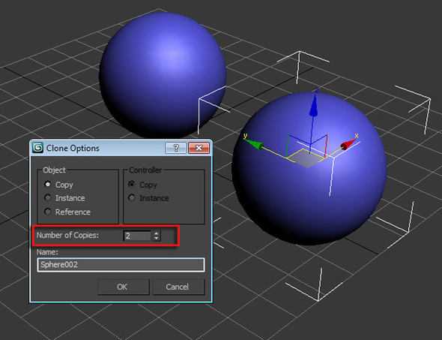Click the Name field containing Sphere002
This screenshot has height=340, width=442.
click(121, 265)
